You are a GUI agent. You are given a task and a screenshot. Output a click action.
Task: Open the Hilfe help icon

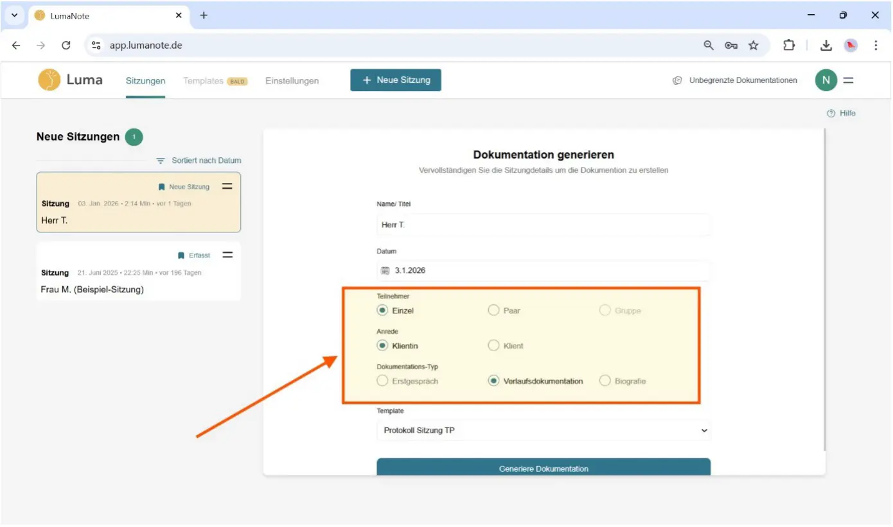click(x=831, y=114)
